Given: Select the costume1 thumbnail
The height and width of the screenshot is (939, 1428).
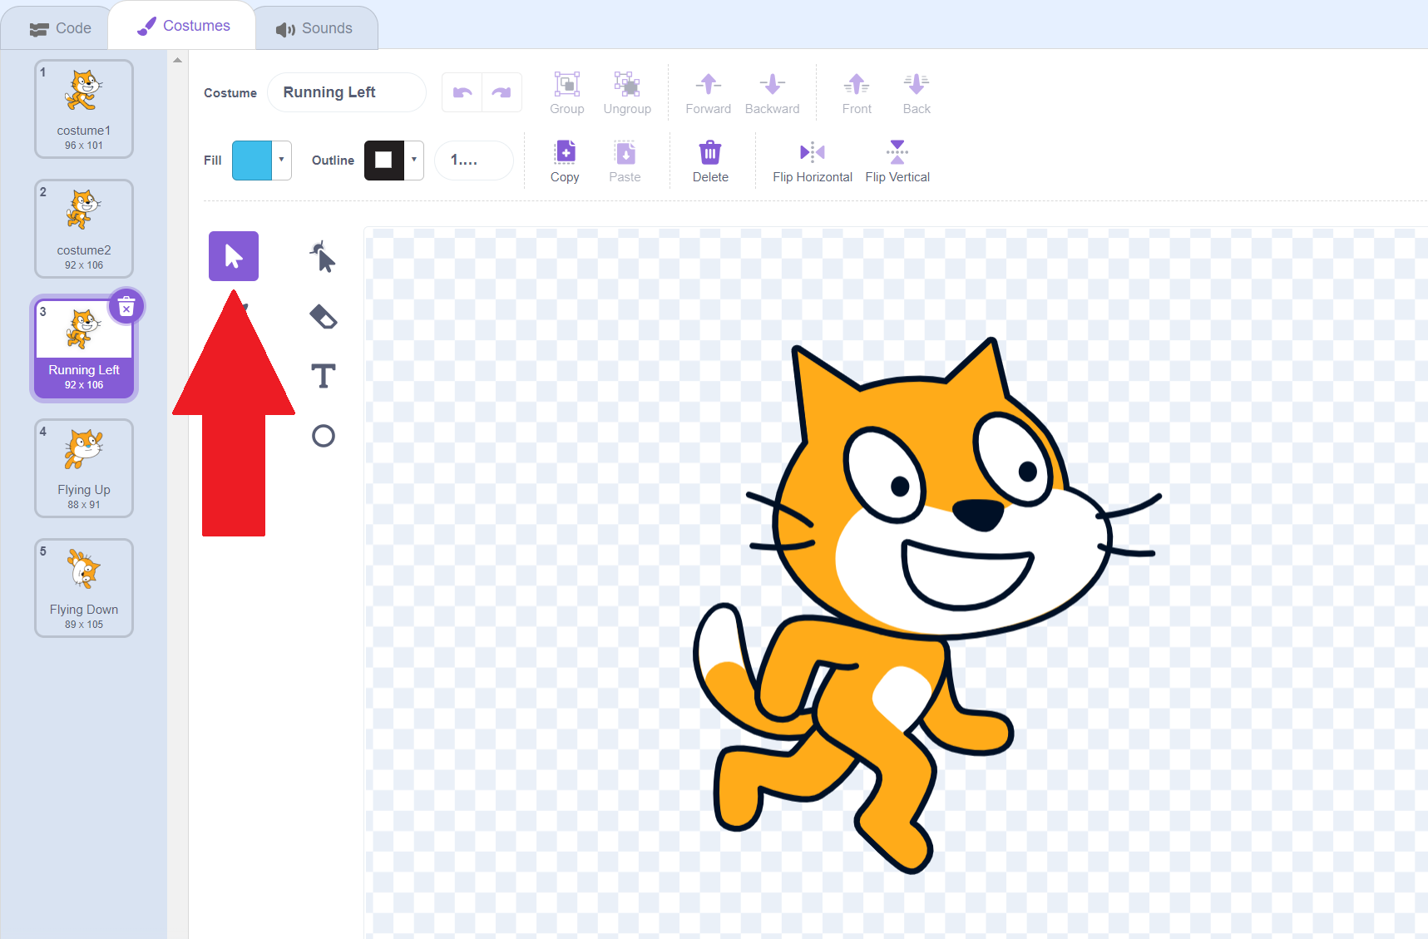Looking at the screenshot, I should [84, 109].
